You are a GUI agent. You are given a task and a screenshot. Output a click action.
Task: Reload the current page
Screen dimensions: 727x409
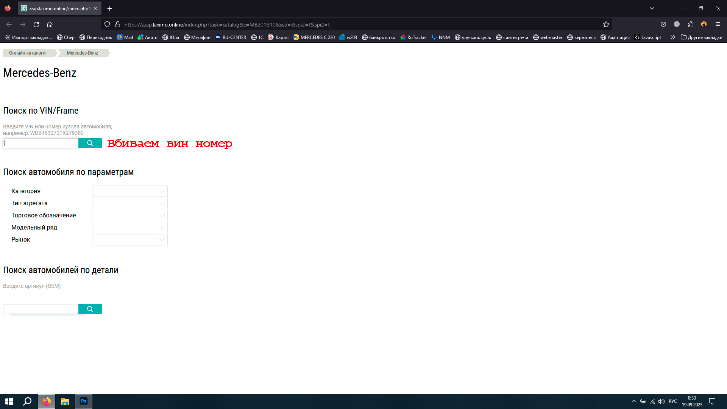coord(36,25)
